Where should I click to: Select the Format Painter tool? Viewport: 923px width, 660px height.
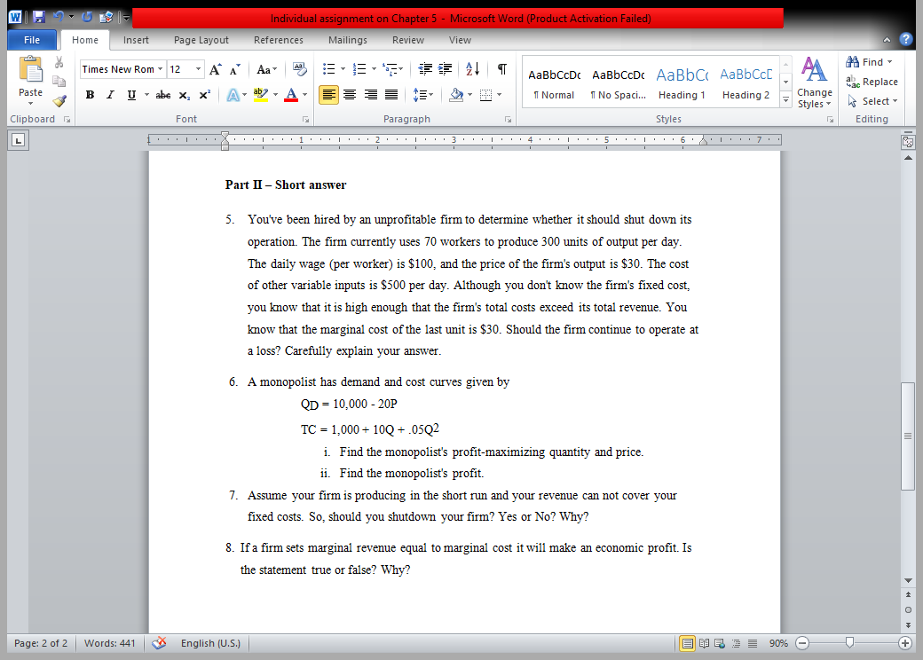coord(59,99)
